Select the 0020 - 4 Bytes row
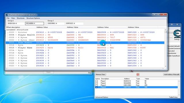The height and width of the screenshot is (103, 184). (x=85, y=58)
